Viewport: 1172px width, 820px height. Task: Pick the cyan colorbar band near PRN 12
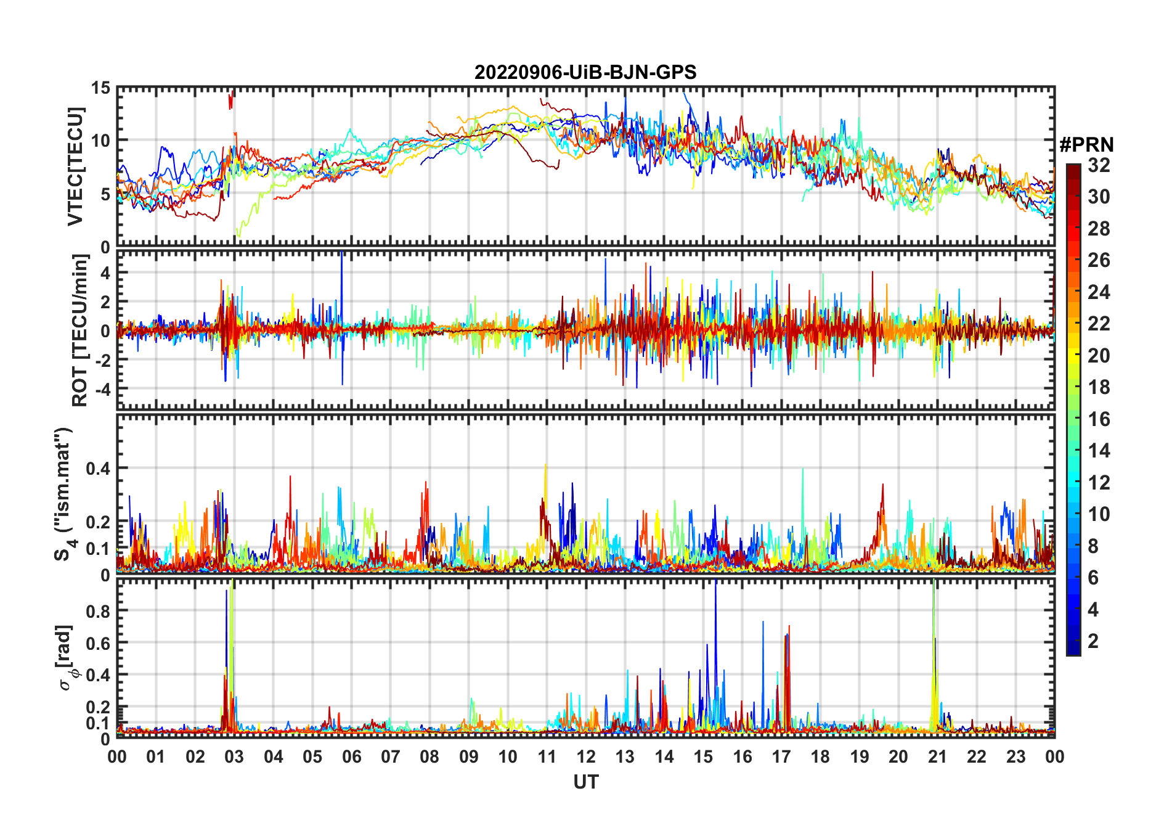tap(1073, 483)
